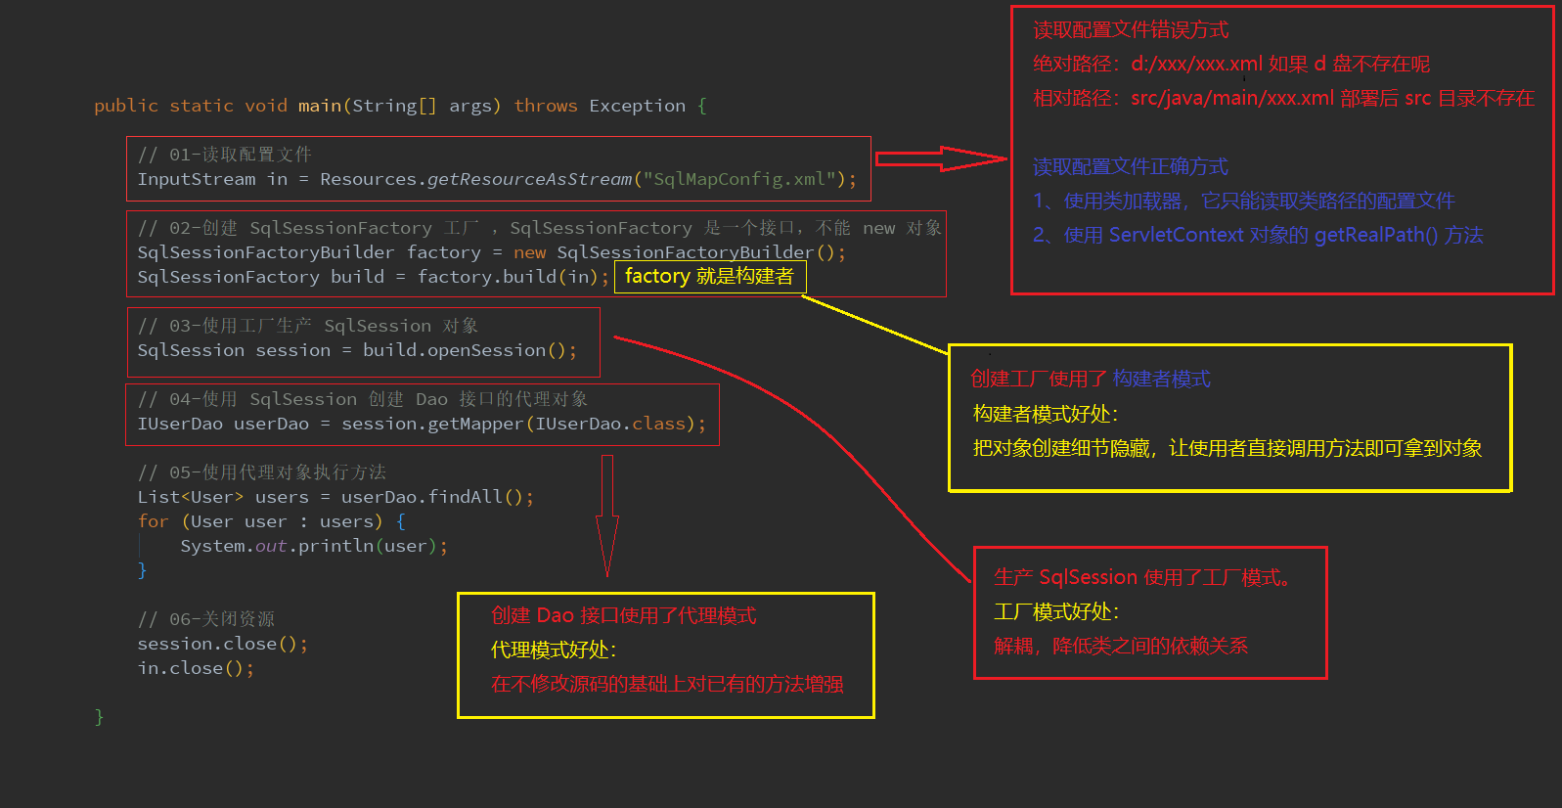Click the '创建工厂使用了 构建者模式' note title
This screenshot has width=1562, height=808.
point(1091,380)
